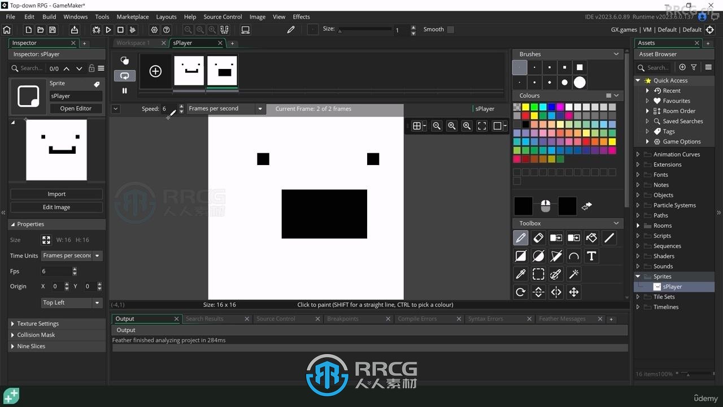Select the Eraser tool in Toolbox
This screenshot has width=723, height=407.
tap(538, 238)
